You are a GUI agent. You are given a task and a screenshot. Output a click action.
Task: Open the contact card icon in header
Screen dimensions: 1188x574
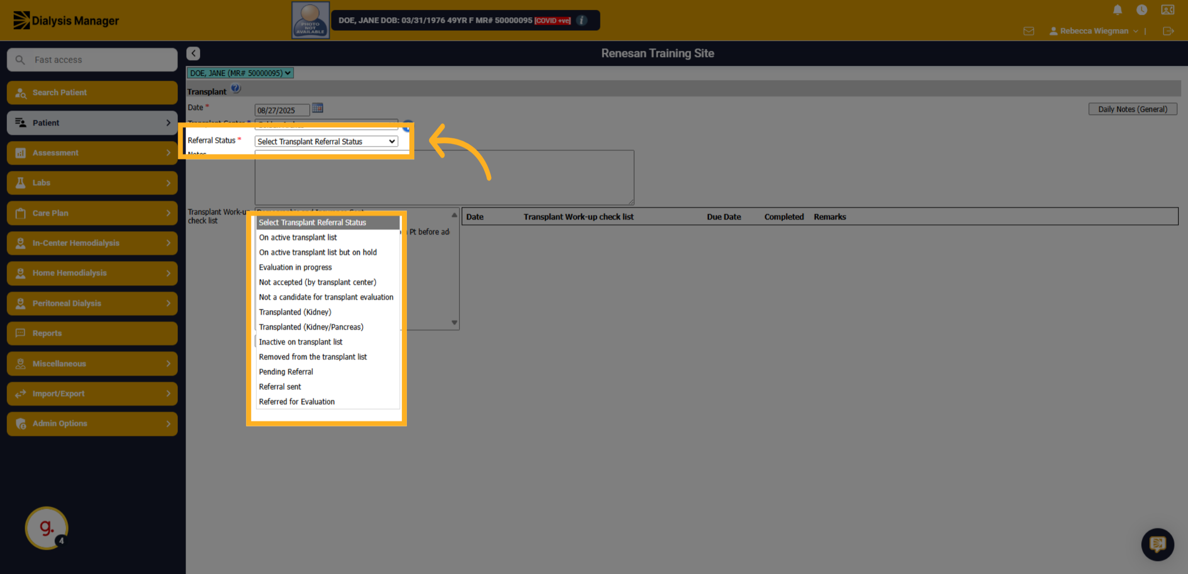[x=1168, y=10]
